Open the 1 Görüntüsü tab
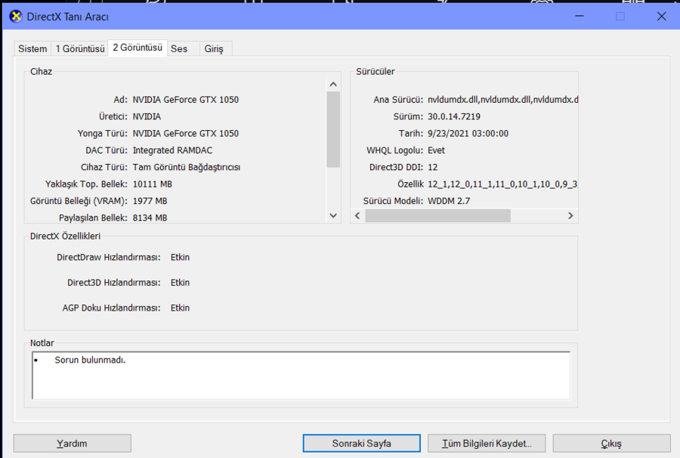Viewport: 680px width, 458px height. [80, 48]
